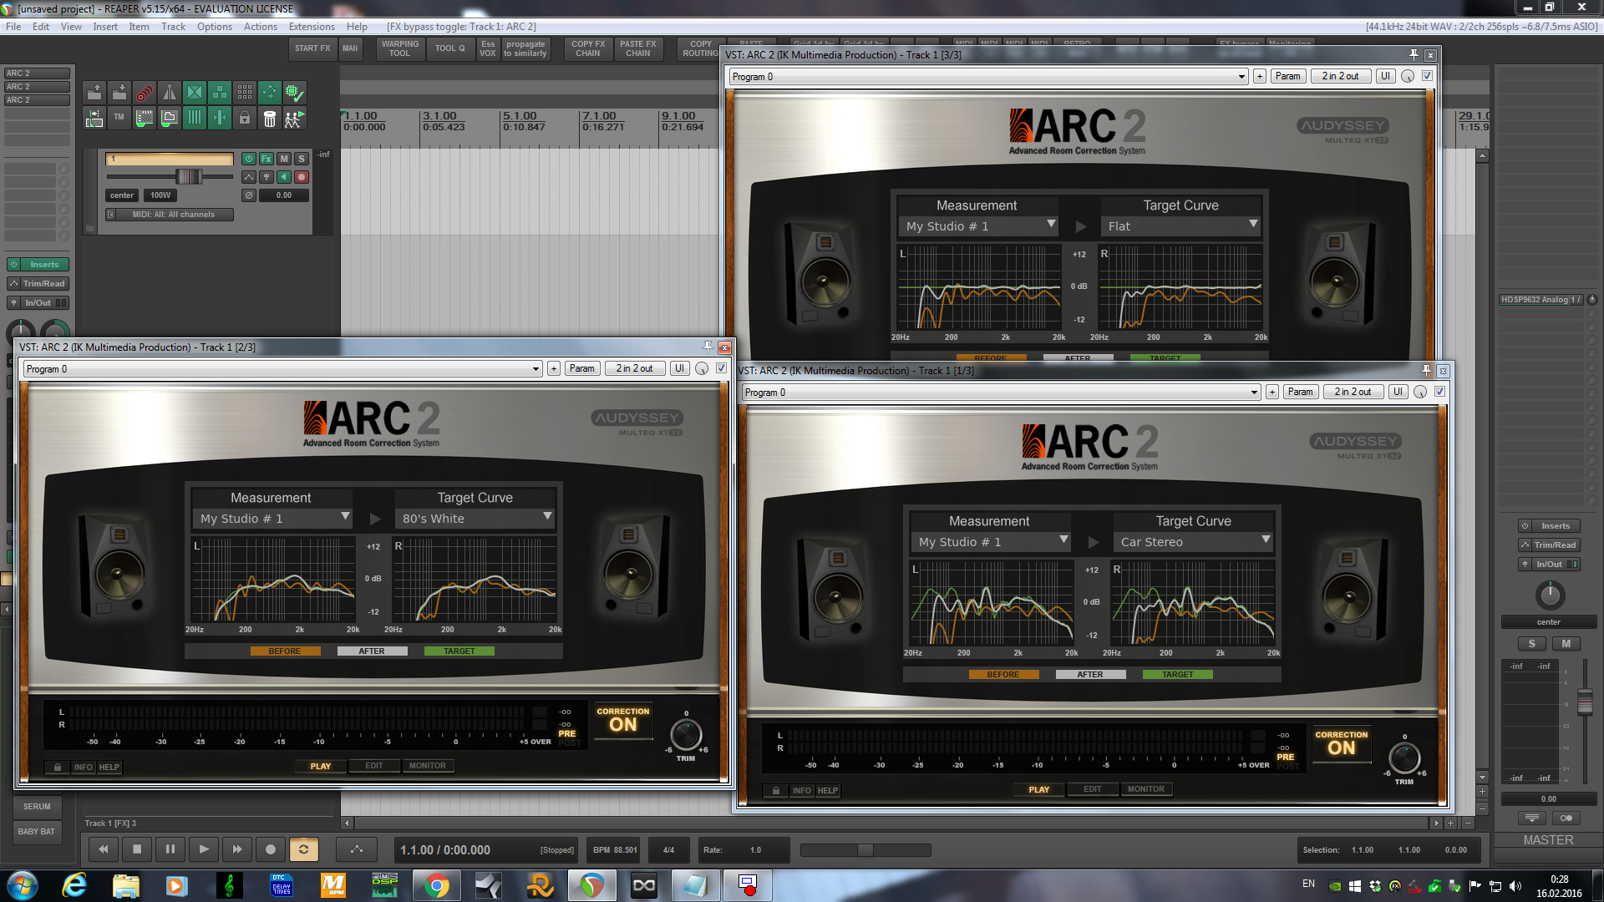This screenshot has height=902, width=1604.
Task: Toggle the grid lines toolbar icon
Action: (195, 118)
